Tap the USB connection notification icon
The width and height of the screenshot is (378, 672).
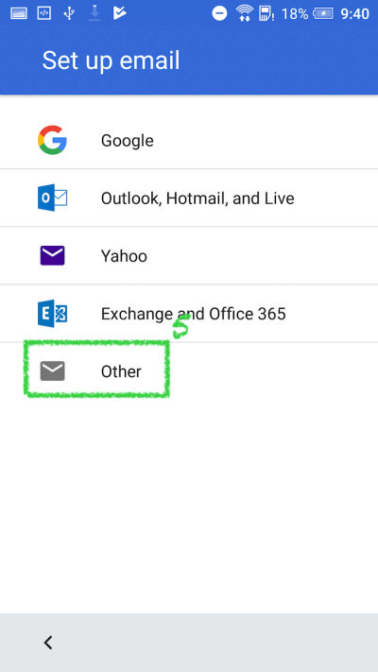coord(69,14)
